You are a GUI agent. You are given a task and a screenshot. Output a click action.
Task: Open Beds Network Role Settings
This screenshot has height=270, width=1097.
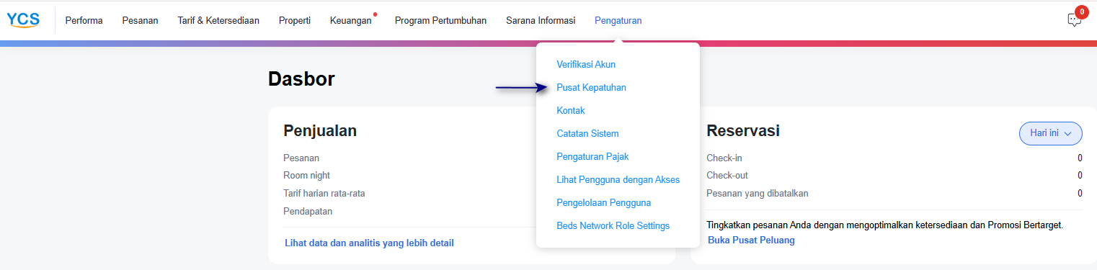point(613,226)
